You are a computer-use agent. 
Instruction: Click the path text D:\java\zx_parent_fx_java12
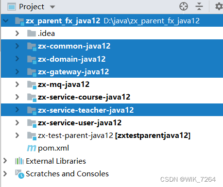[152, 21]
